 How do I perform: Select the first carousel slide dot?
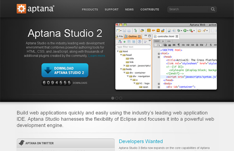click(x=113, y=98)
